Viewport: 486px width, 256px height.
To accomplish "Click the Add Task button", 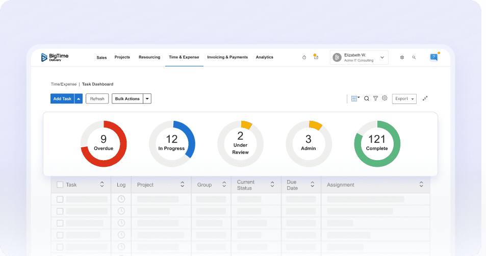I will point(62,98).
